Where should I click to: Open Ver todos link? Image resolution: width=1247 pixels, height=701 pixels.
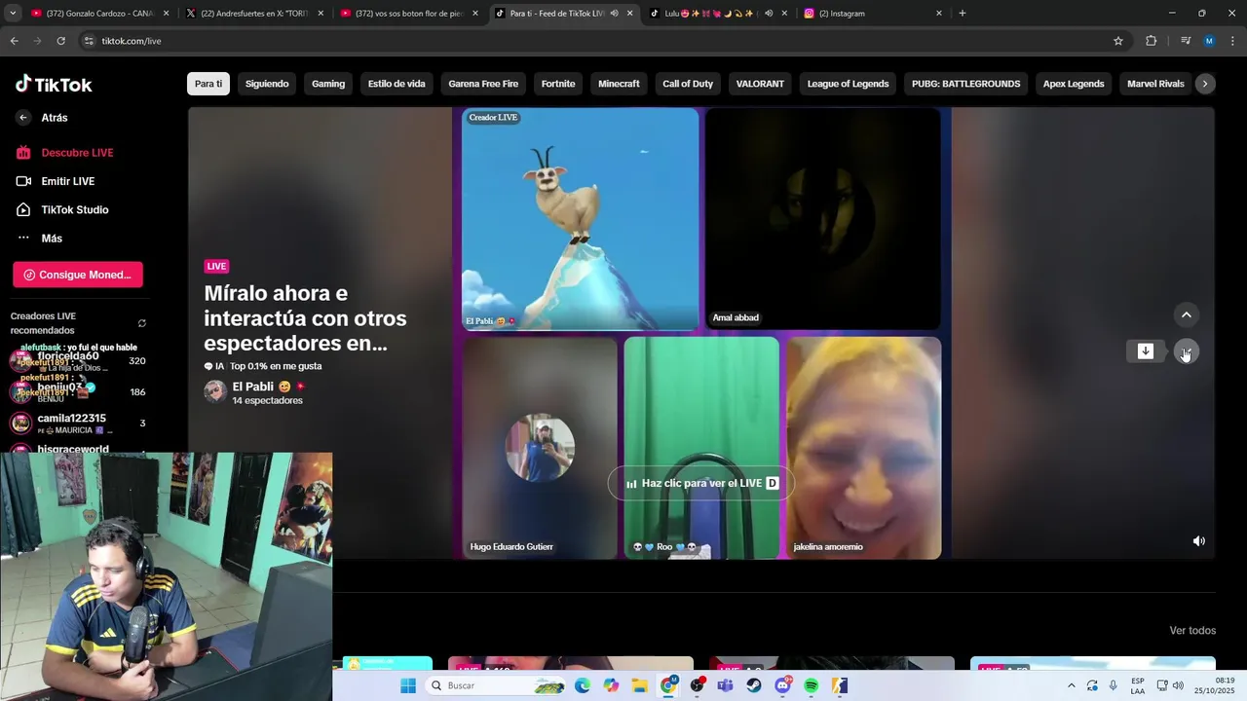tap(1192, 631)
